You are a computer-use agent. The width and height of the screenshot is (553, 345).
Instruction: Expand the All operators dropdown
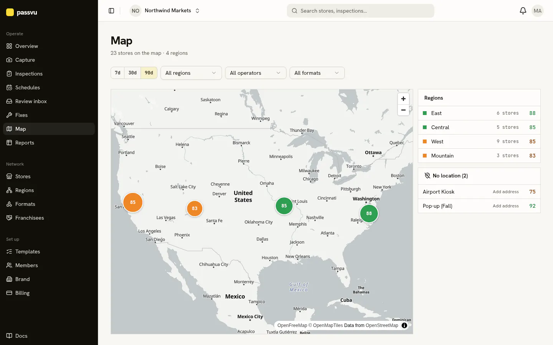[256, 73]
